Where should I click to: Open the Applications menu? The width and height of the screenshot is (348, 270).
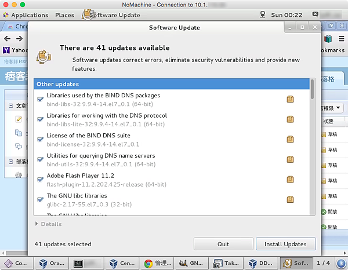pos(26,15)
